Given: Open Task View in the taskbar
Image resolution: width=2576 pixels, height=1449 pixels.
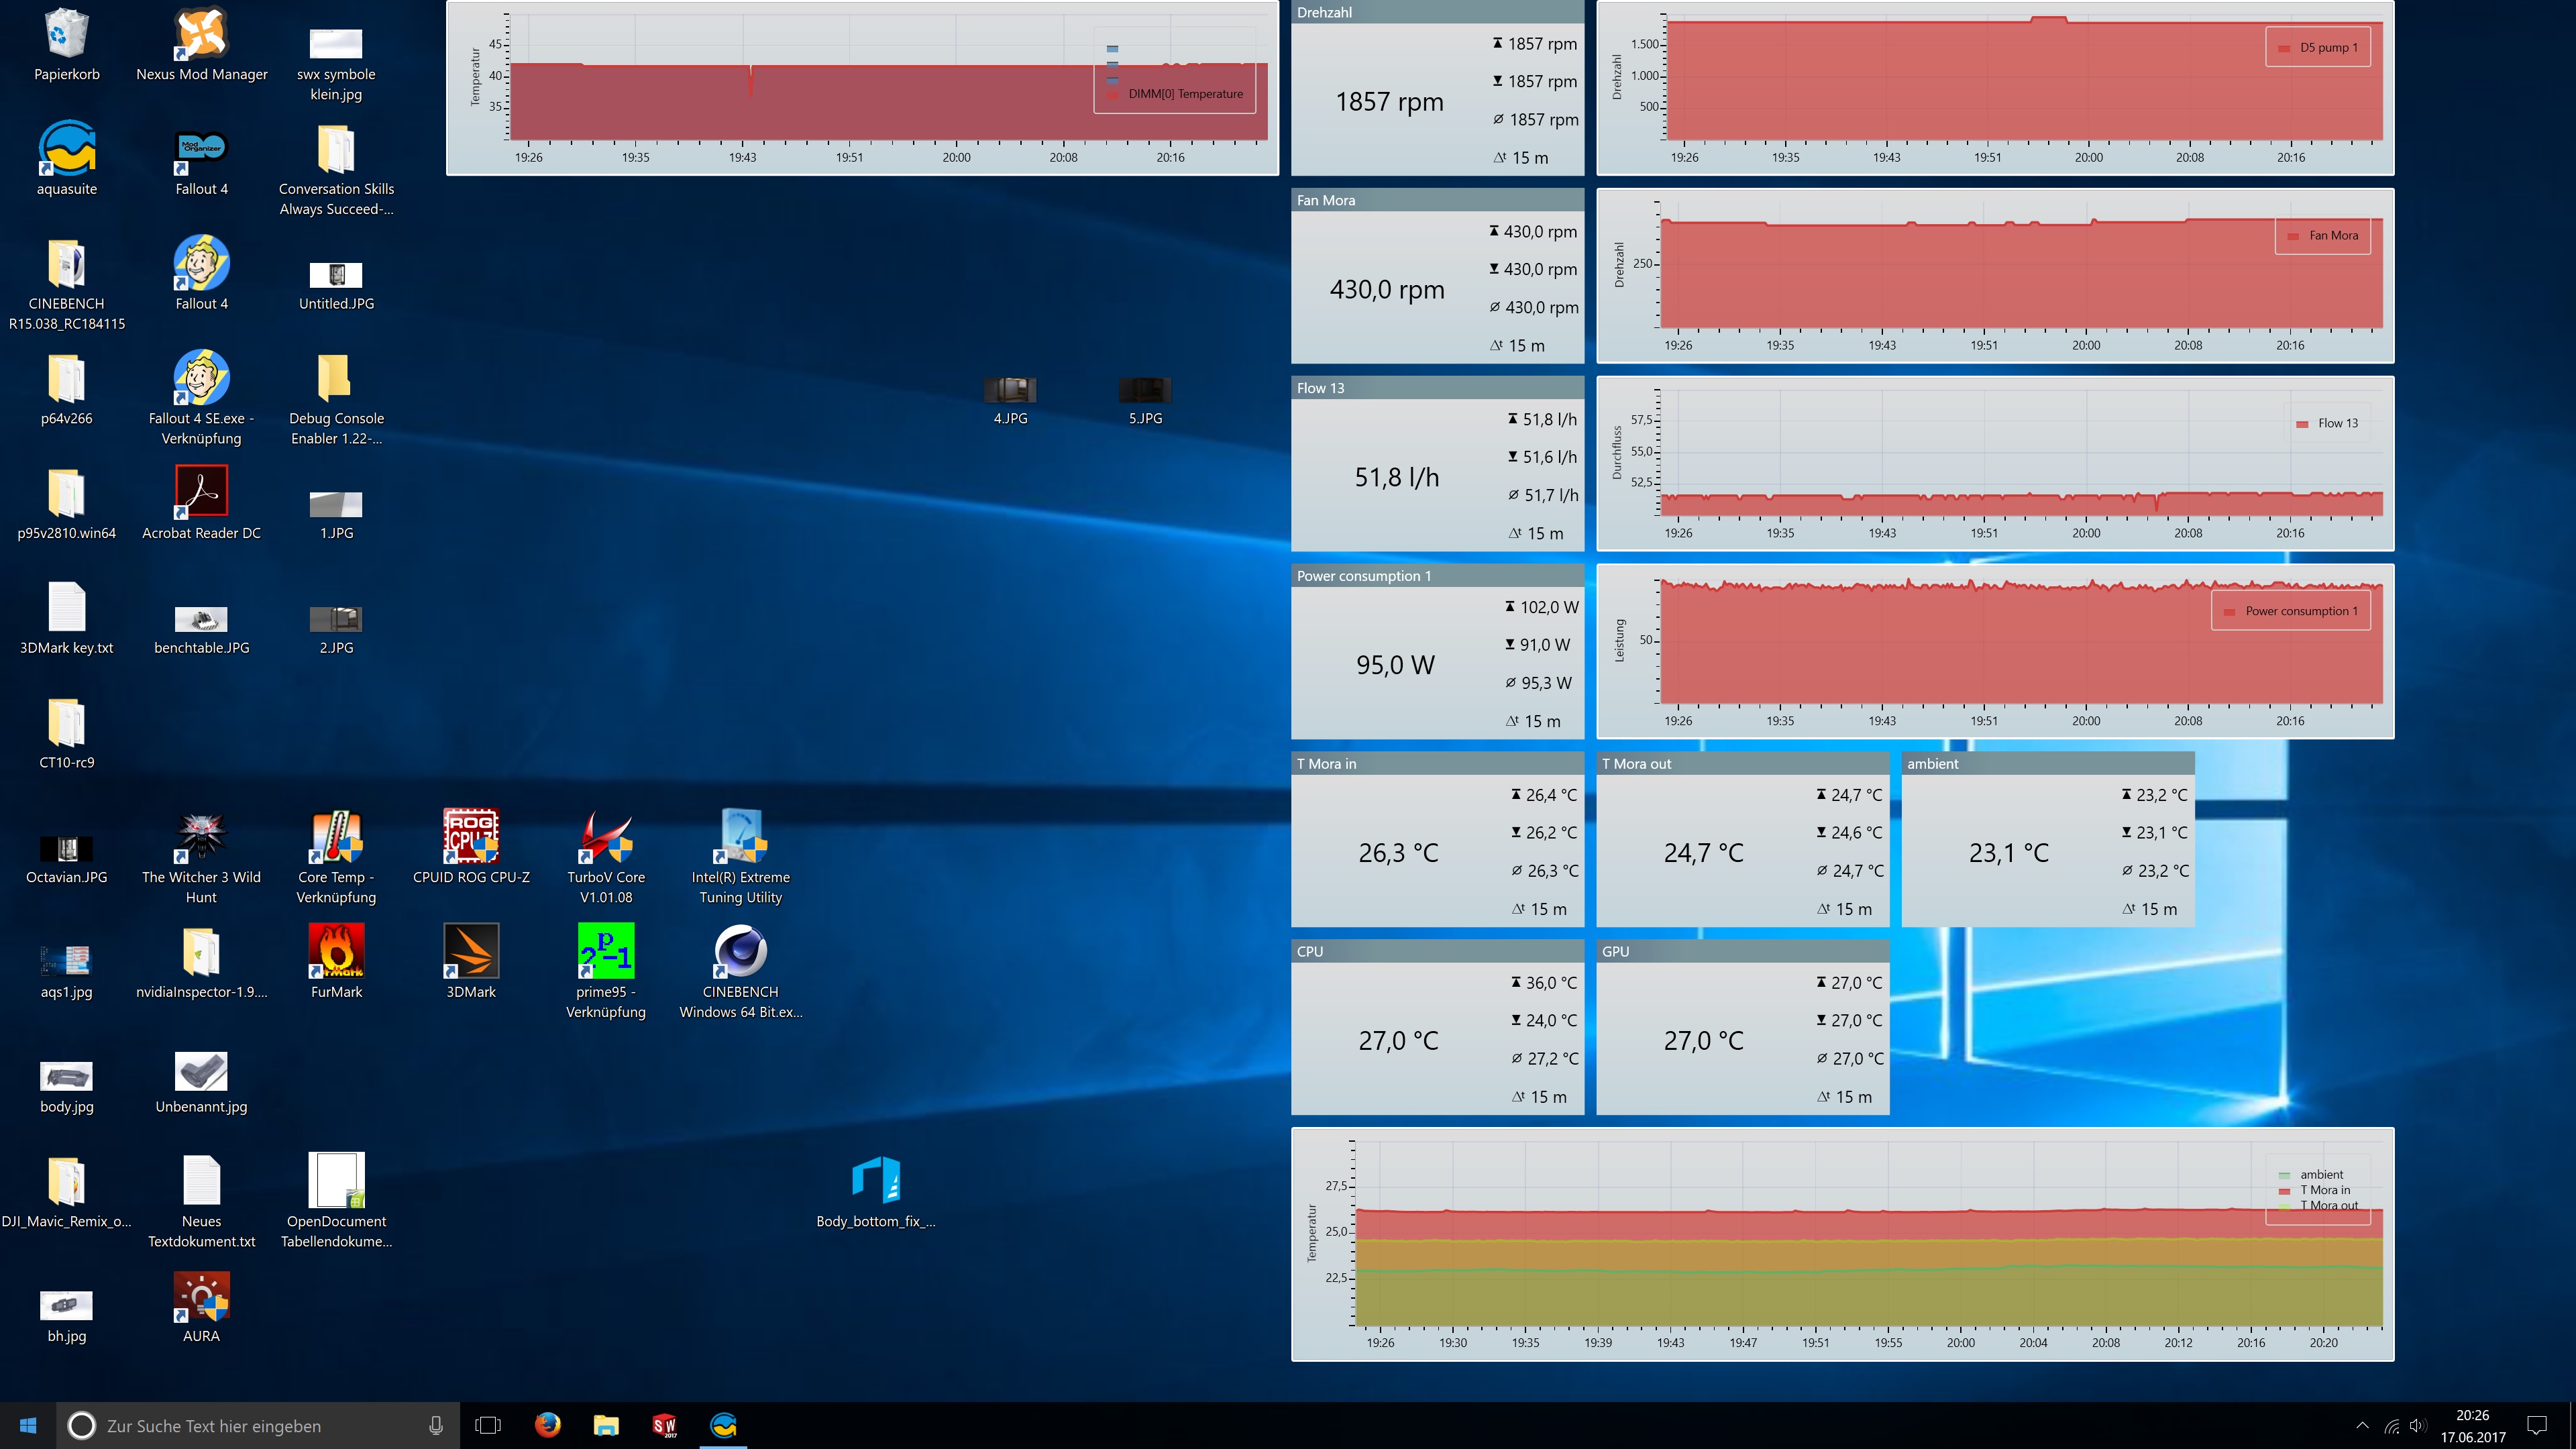Looking at the screenshot, I should pos(488,1425).
